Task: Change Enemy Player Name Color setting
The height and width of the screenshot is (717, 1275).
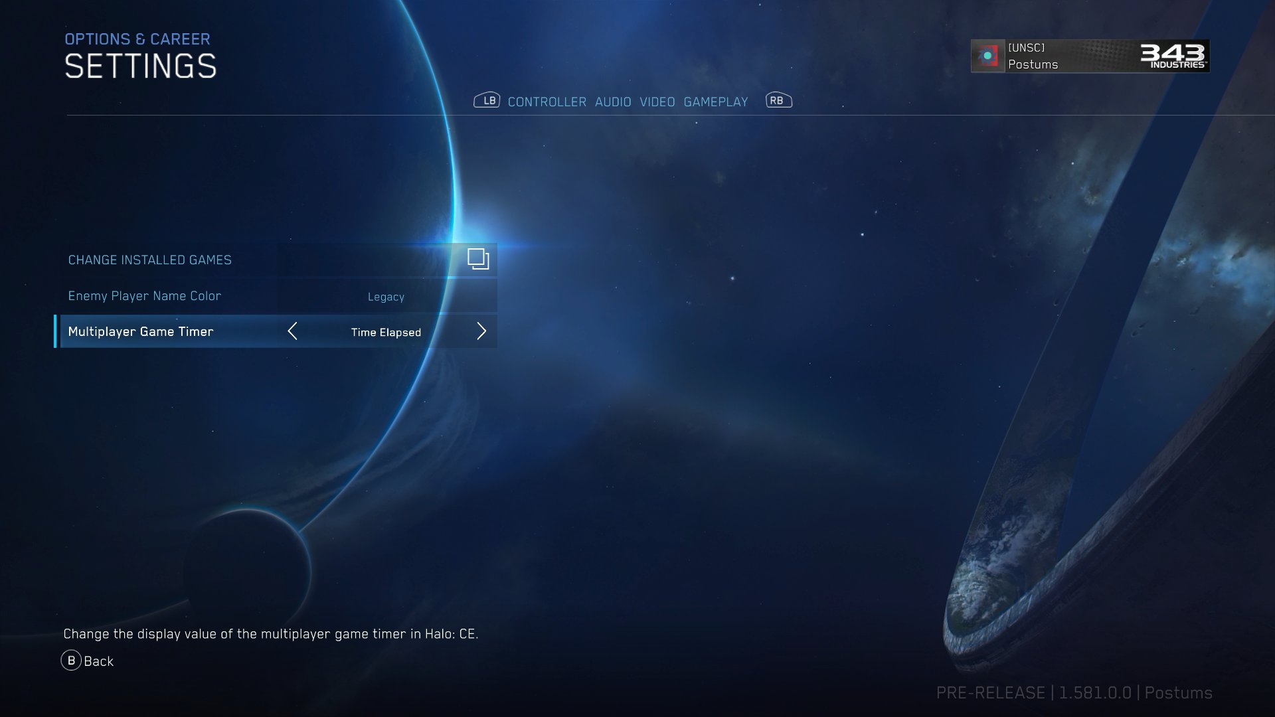Action: [274, 296]
